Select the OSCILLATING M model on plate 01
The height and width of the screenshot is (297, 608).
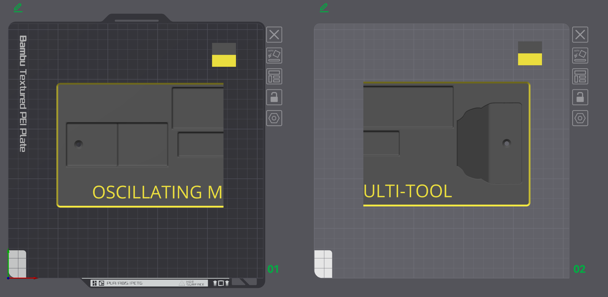point(140,145)
